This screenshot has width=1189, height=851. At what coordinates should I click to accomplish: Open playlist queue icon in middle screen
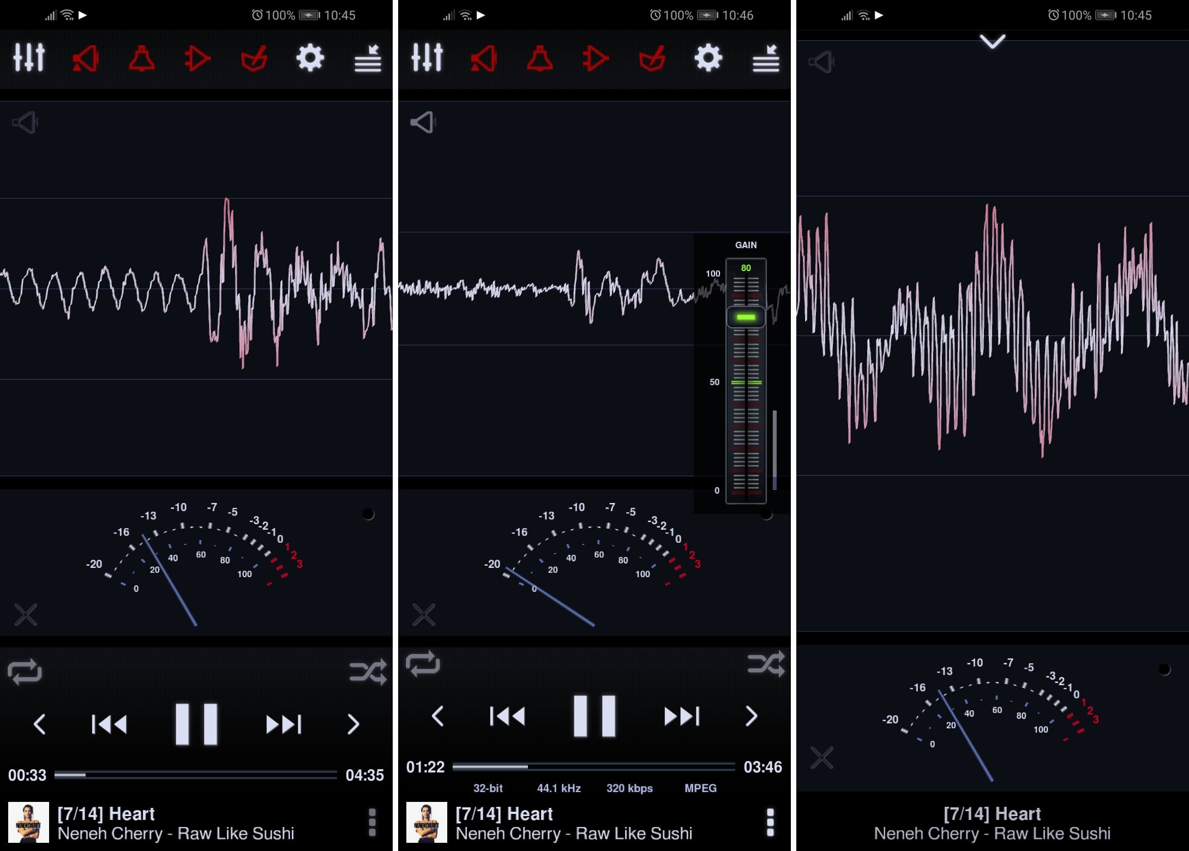pyautogui.click(x=766, y=58)
